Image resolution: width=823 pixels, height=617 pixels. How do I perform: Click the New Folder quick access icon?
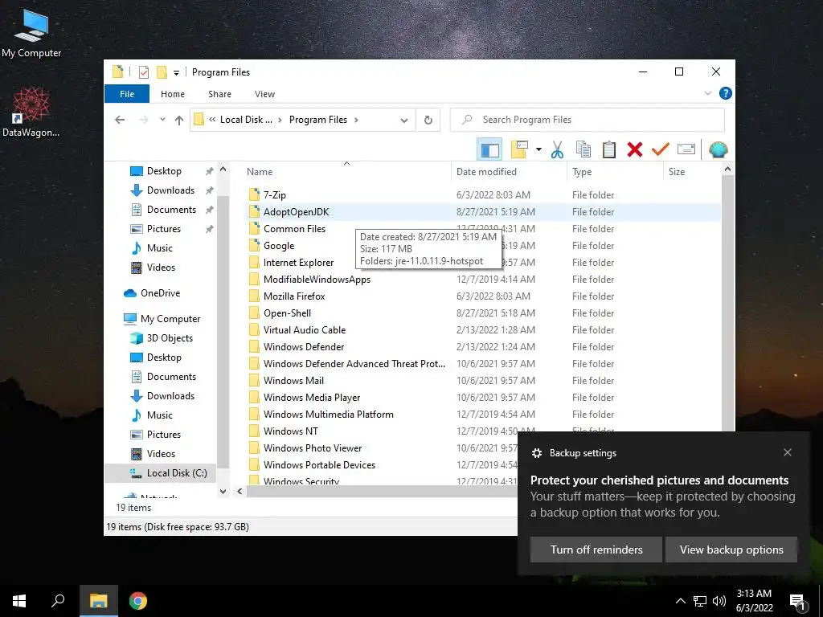(x=162, y=72)
